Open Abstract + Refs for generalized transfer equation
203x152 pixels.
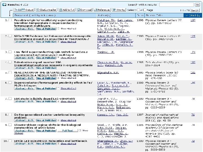(x=24, y=78)
